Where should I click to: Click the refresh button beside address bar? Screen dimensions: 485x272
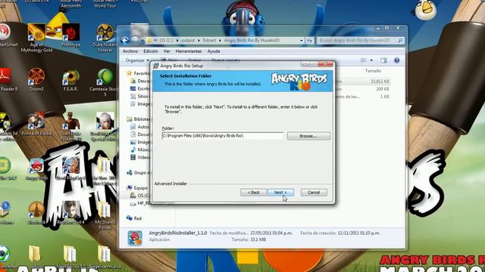pos(309,40)
